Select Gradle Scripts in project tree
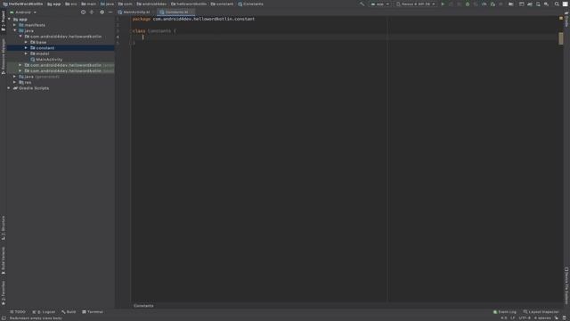Viewport: 570px width, 321px height. click(34, 88)
